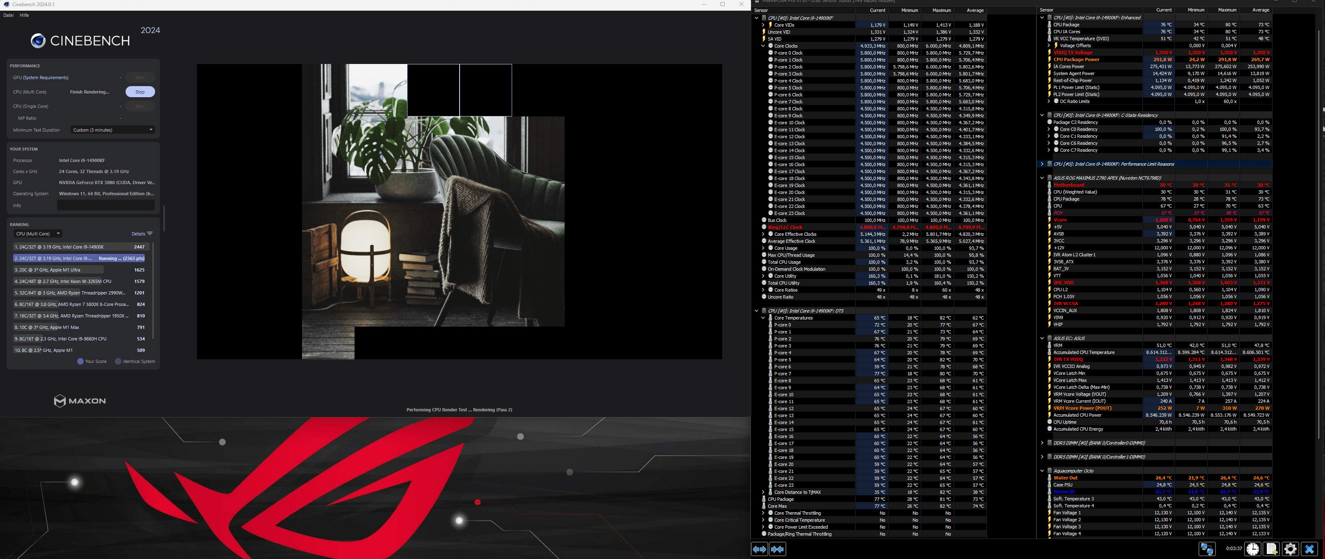Click thermometer icon next to VRM temperature
This screenshot has width=1325, height=559.
pyautogui.click(x=1049, y=345)
